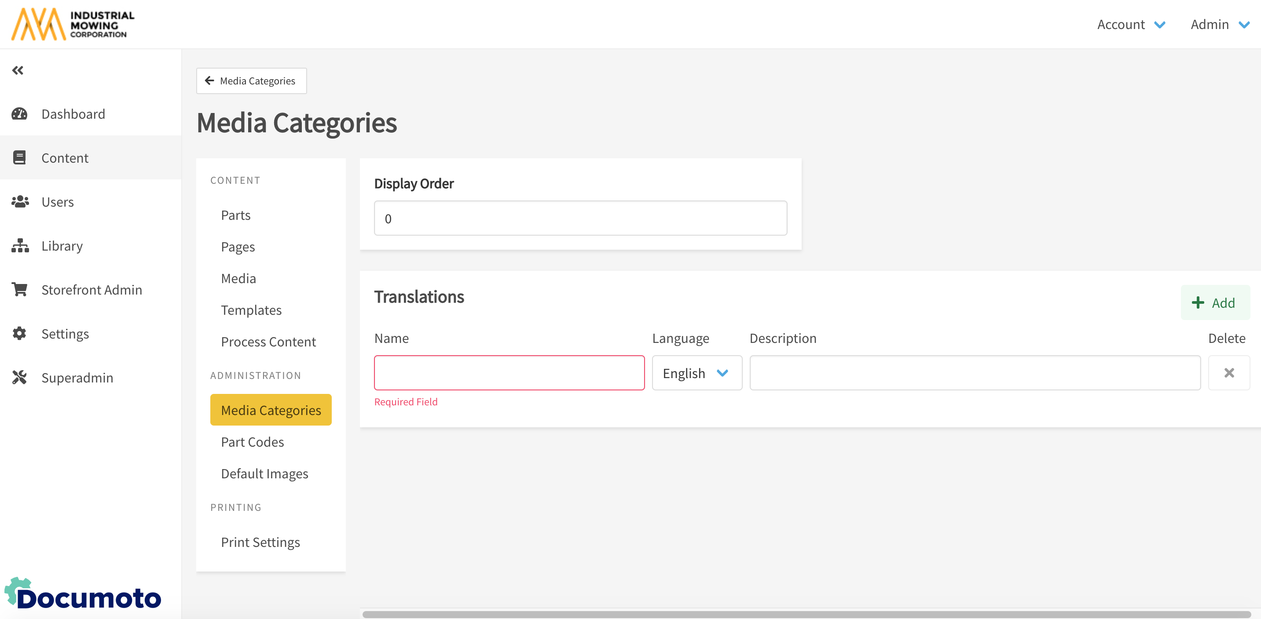
Task: Click the Description text field
Action: click(x=975, y=373)
